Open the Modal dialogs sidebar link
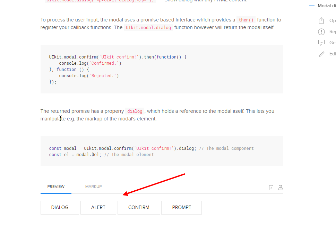Screen dimensions: 336x236 [326, 6]
